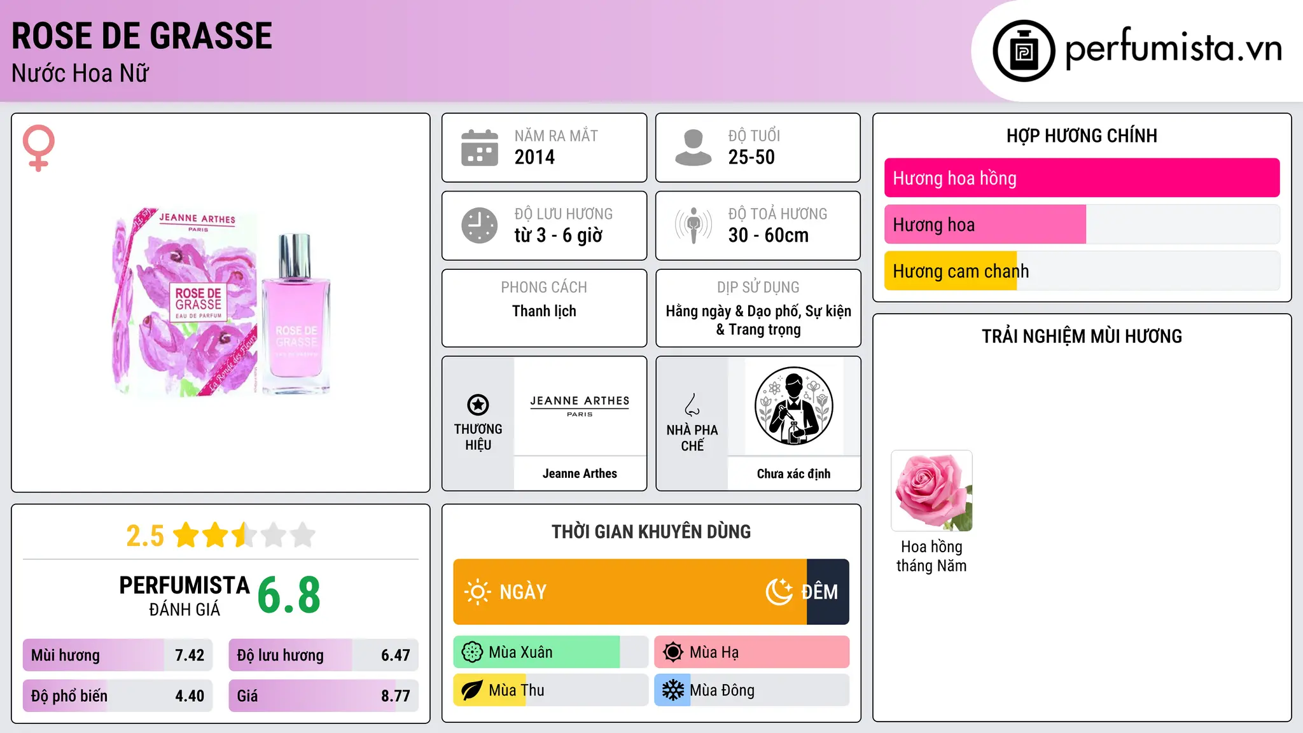
Task: Click the Hương hoa accord bar
Action: 1082,225
